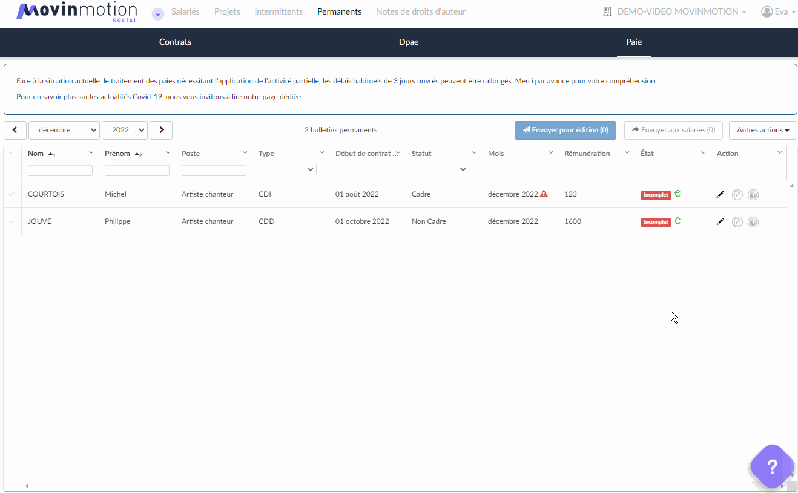Open the Projets menu item

pos(227,11)
